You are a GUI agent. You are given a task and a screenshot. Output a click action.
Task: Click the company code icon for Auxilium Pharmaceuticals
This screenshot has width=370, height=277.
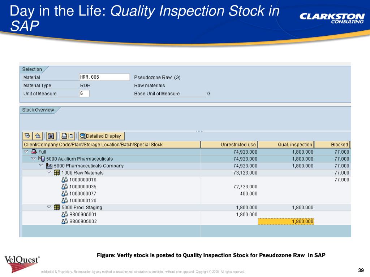point(42,159)
